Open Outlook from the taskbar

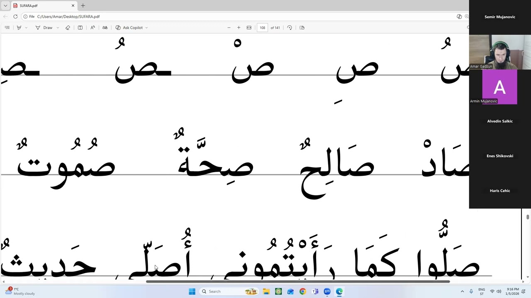(x=290, y=291)
